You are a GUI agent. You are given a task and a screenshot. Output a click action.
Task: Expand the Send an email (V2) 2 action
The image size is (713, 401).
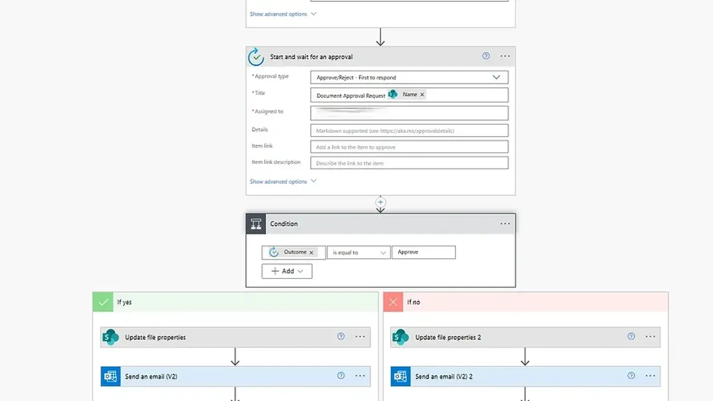[525, 376]
